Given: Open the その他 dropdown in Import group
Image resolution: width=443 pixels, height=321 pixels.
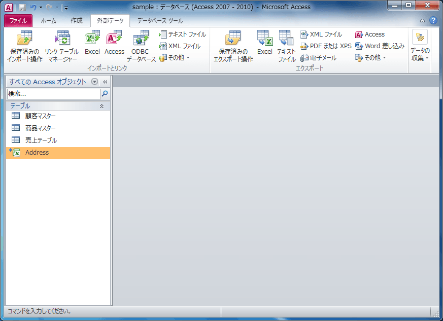Looking at the screenshot, I should (x=174, y=58).
